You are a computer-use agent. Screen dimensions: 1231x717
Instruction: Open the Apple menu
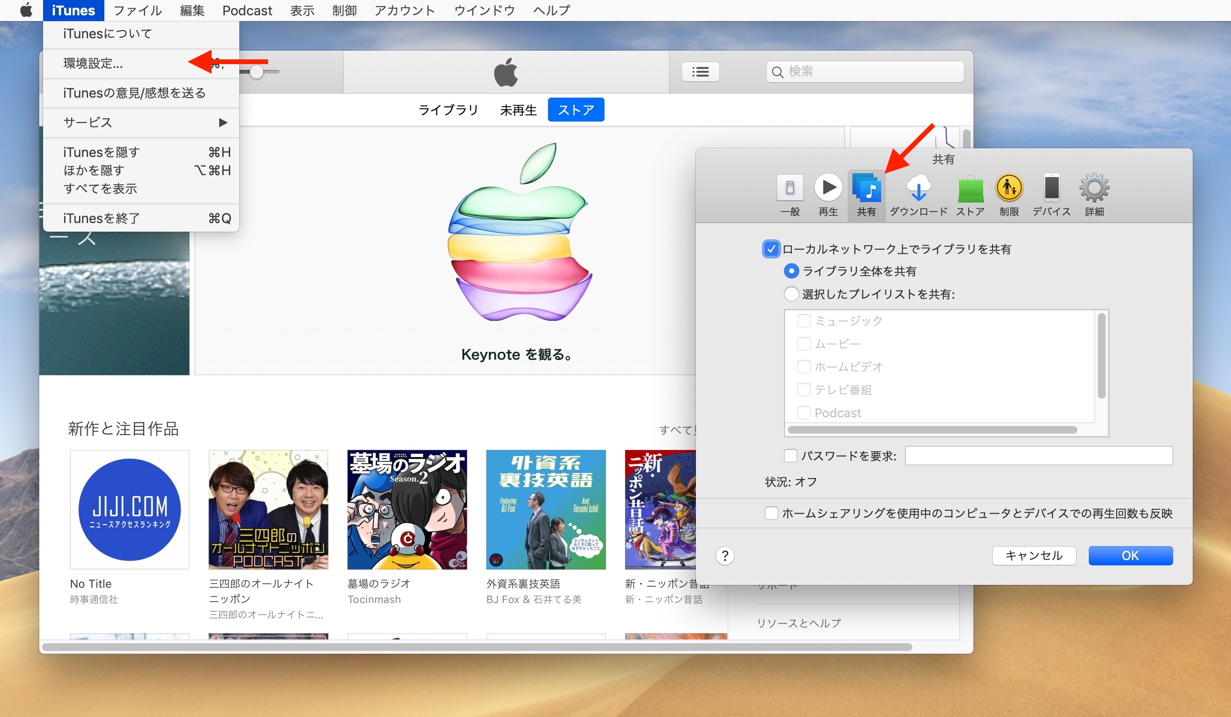coord(26,10)
